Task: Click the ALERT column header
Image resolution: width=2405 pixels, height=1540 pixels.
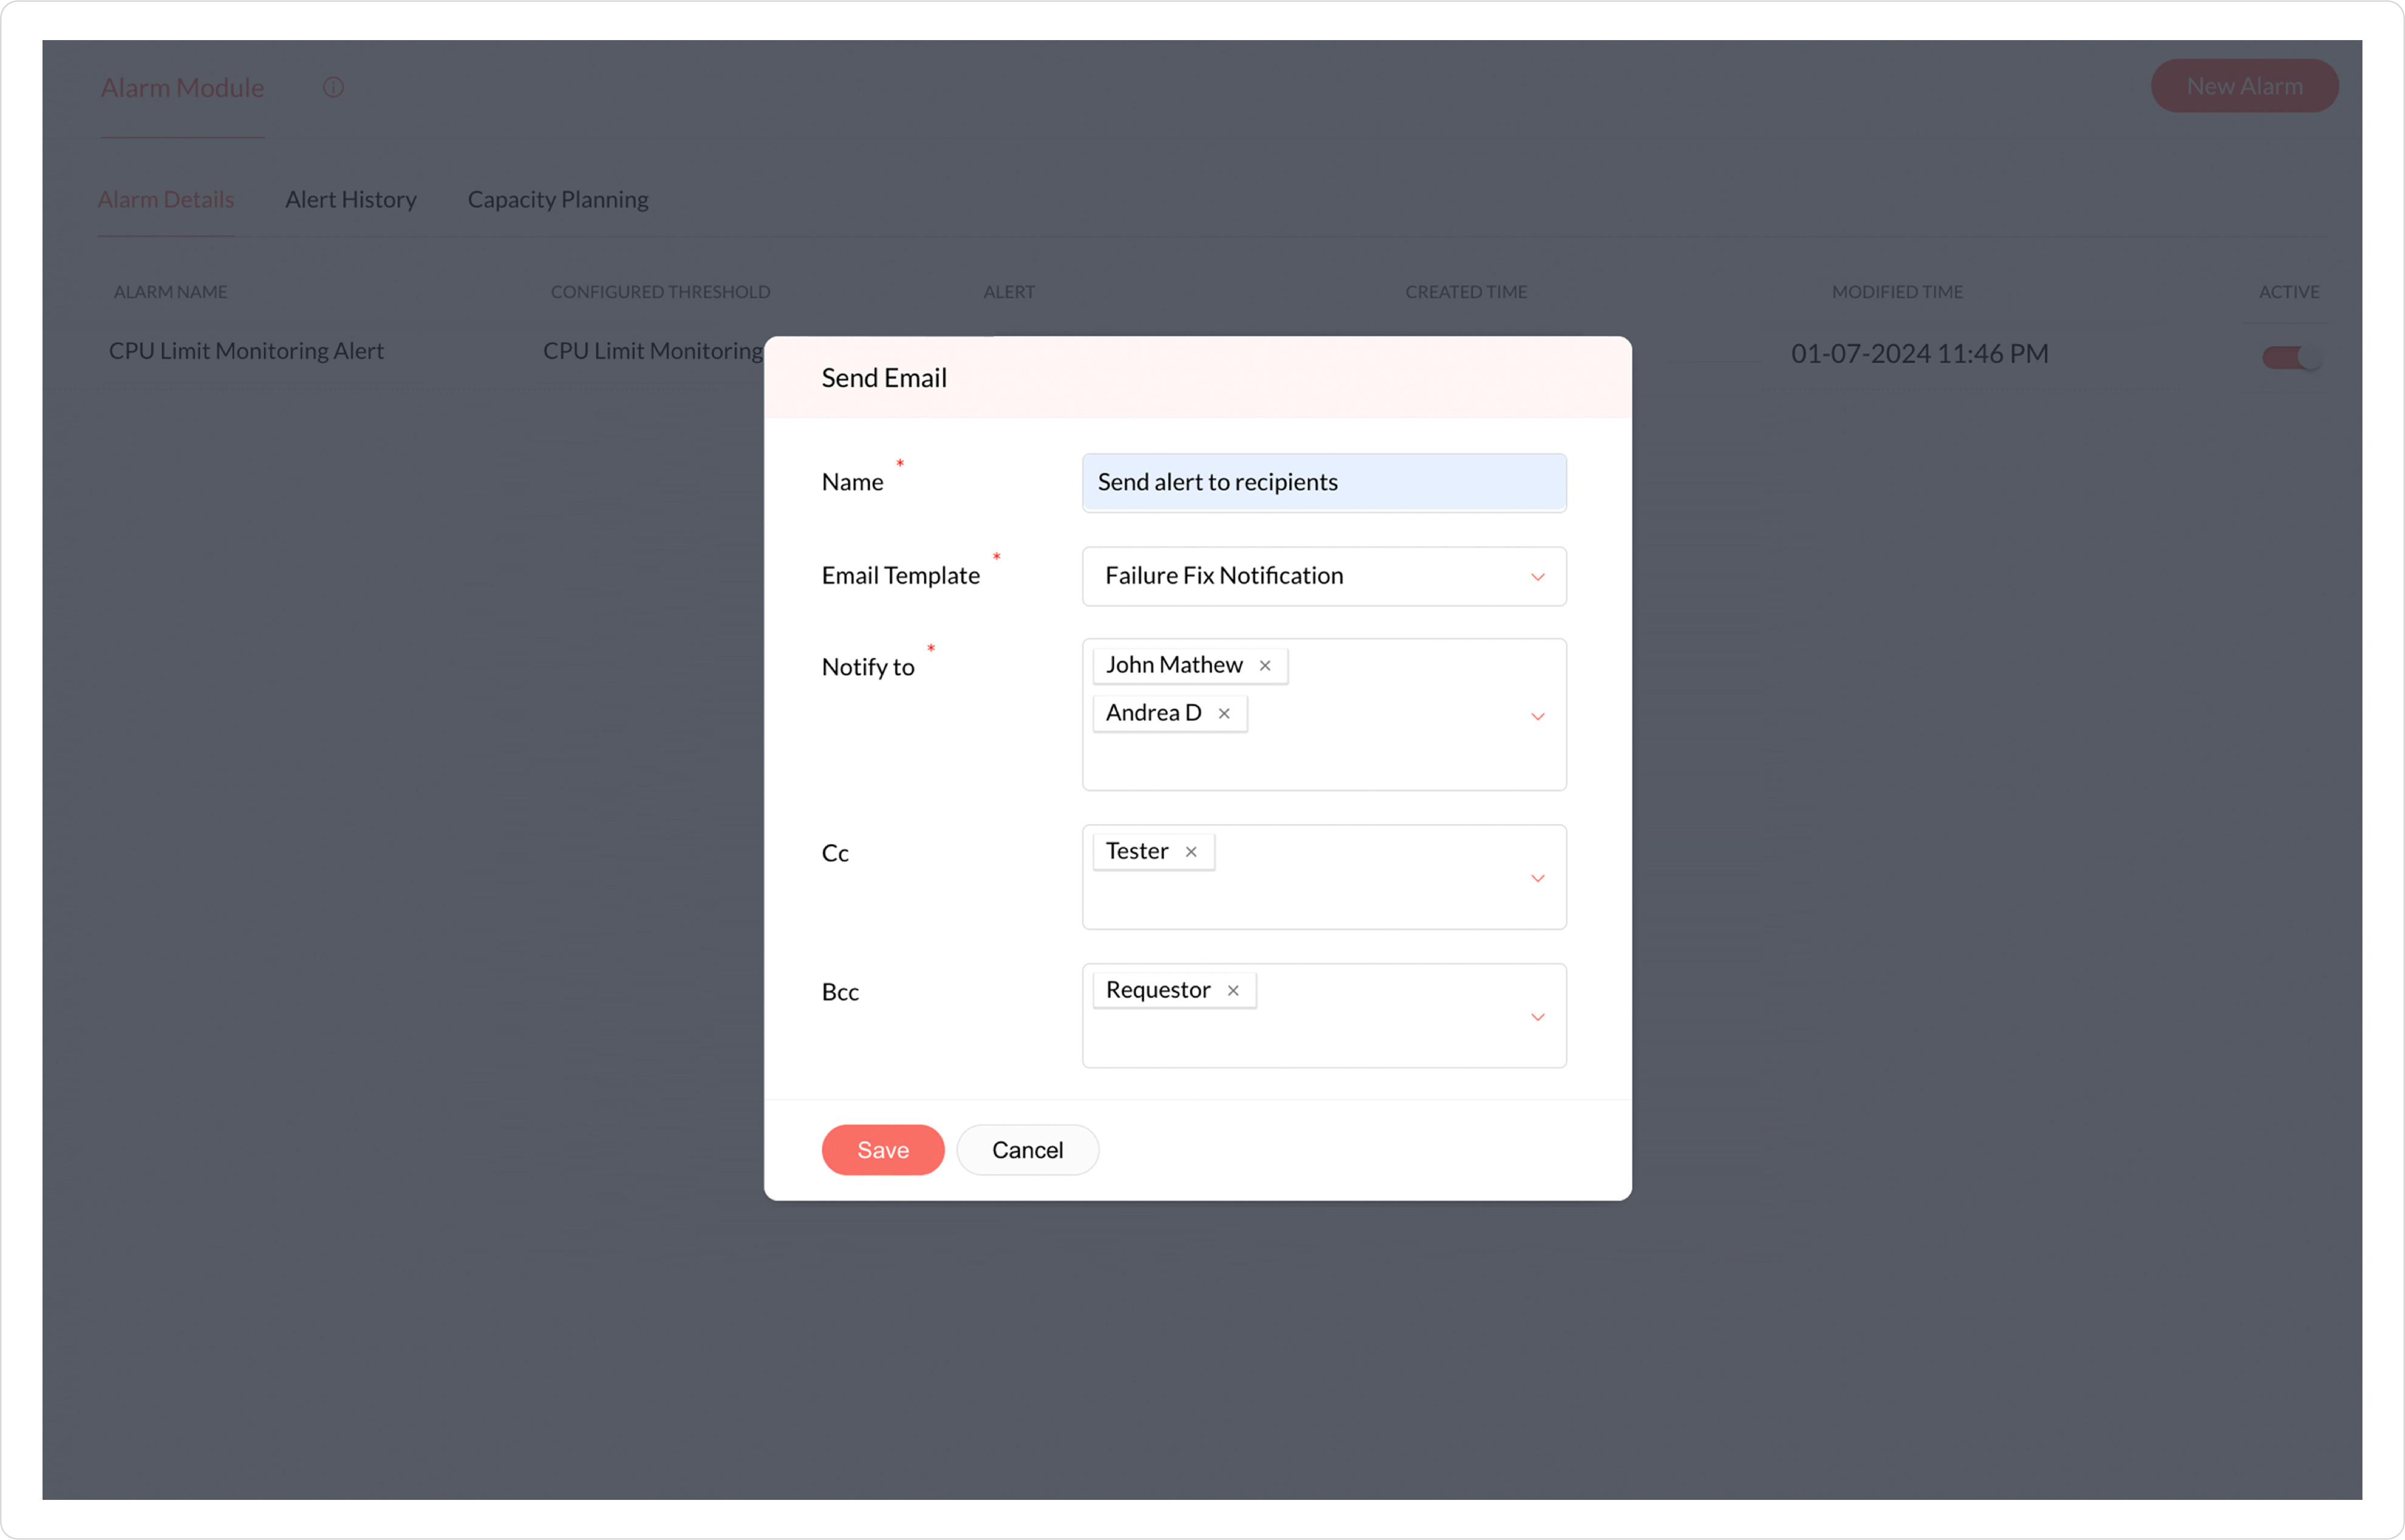Action: pos(1009,292)
